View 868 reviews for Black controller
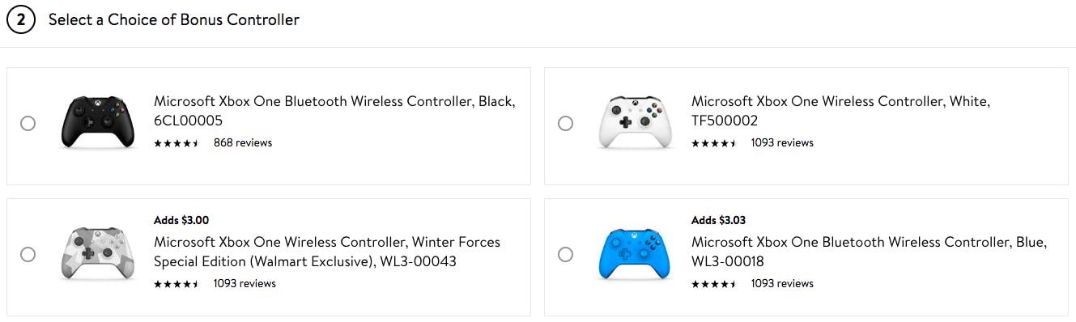 point(243,142)
